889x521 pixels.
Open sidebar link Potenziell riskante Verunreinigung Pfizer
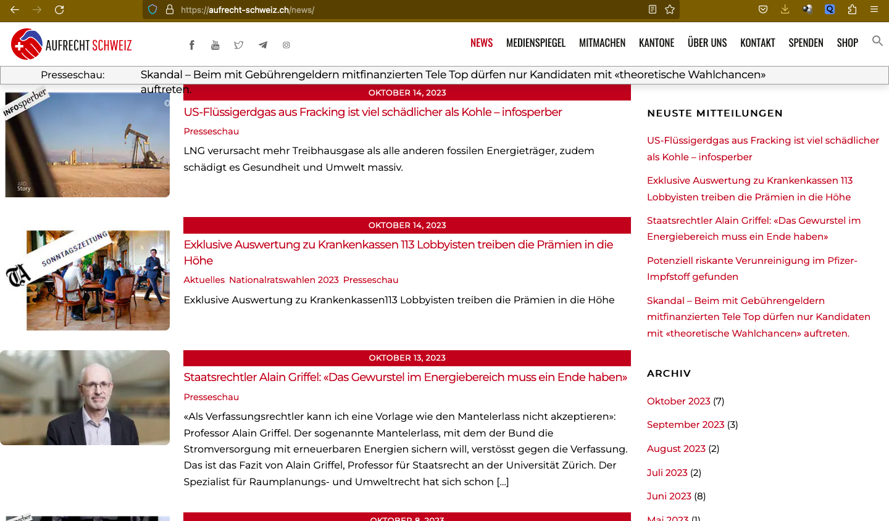[x=752, y=268]
